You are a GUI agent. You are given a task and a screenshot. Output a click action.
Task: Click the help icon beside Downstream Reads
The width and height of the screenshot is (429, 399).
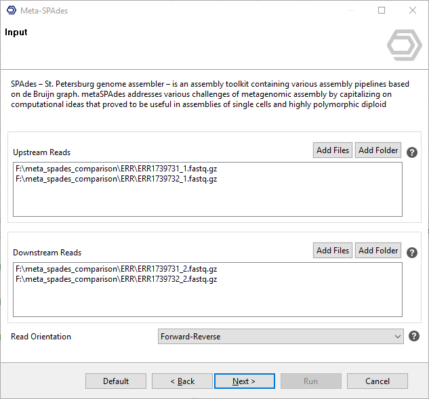pos(411,253)
